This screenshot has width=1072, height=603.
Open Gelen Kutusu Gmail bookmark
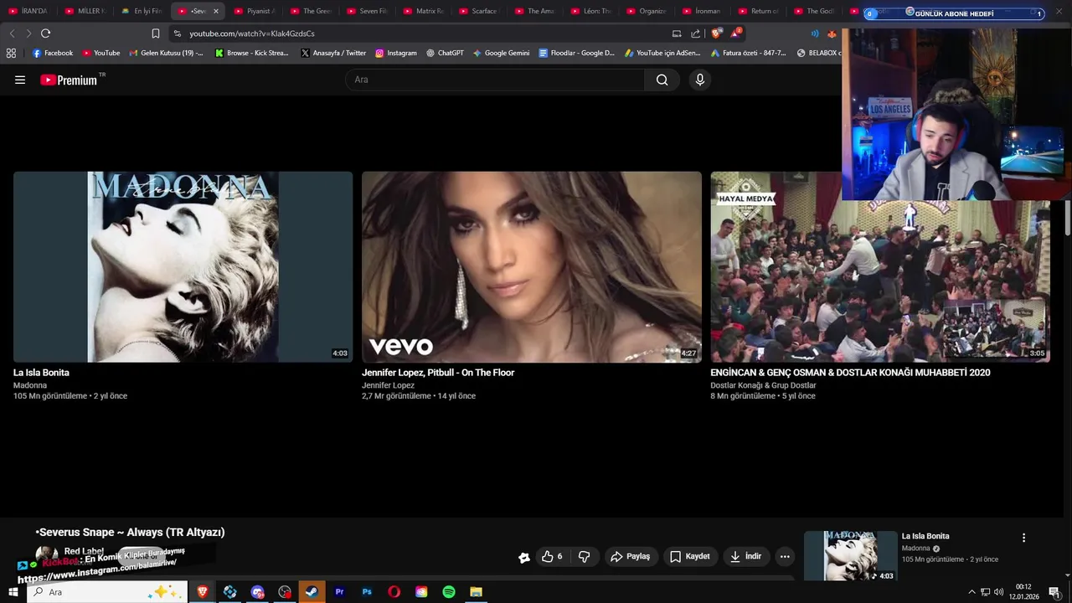click(x=166, y=53)
